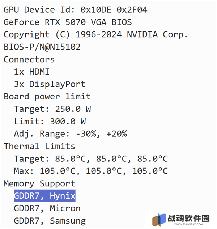Click the Target: 250.0 W line
The height and width of the screenshot is (229, 217).
52,109
